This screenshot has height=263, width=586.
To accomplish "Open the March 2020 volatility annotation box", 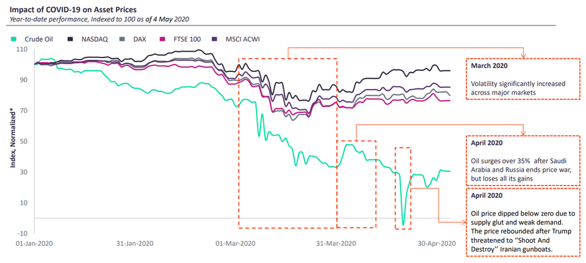I will pyautogui.click(x=521, y=79).
